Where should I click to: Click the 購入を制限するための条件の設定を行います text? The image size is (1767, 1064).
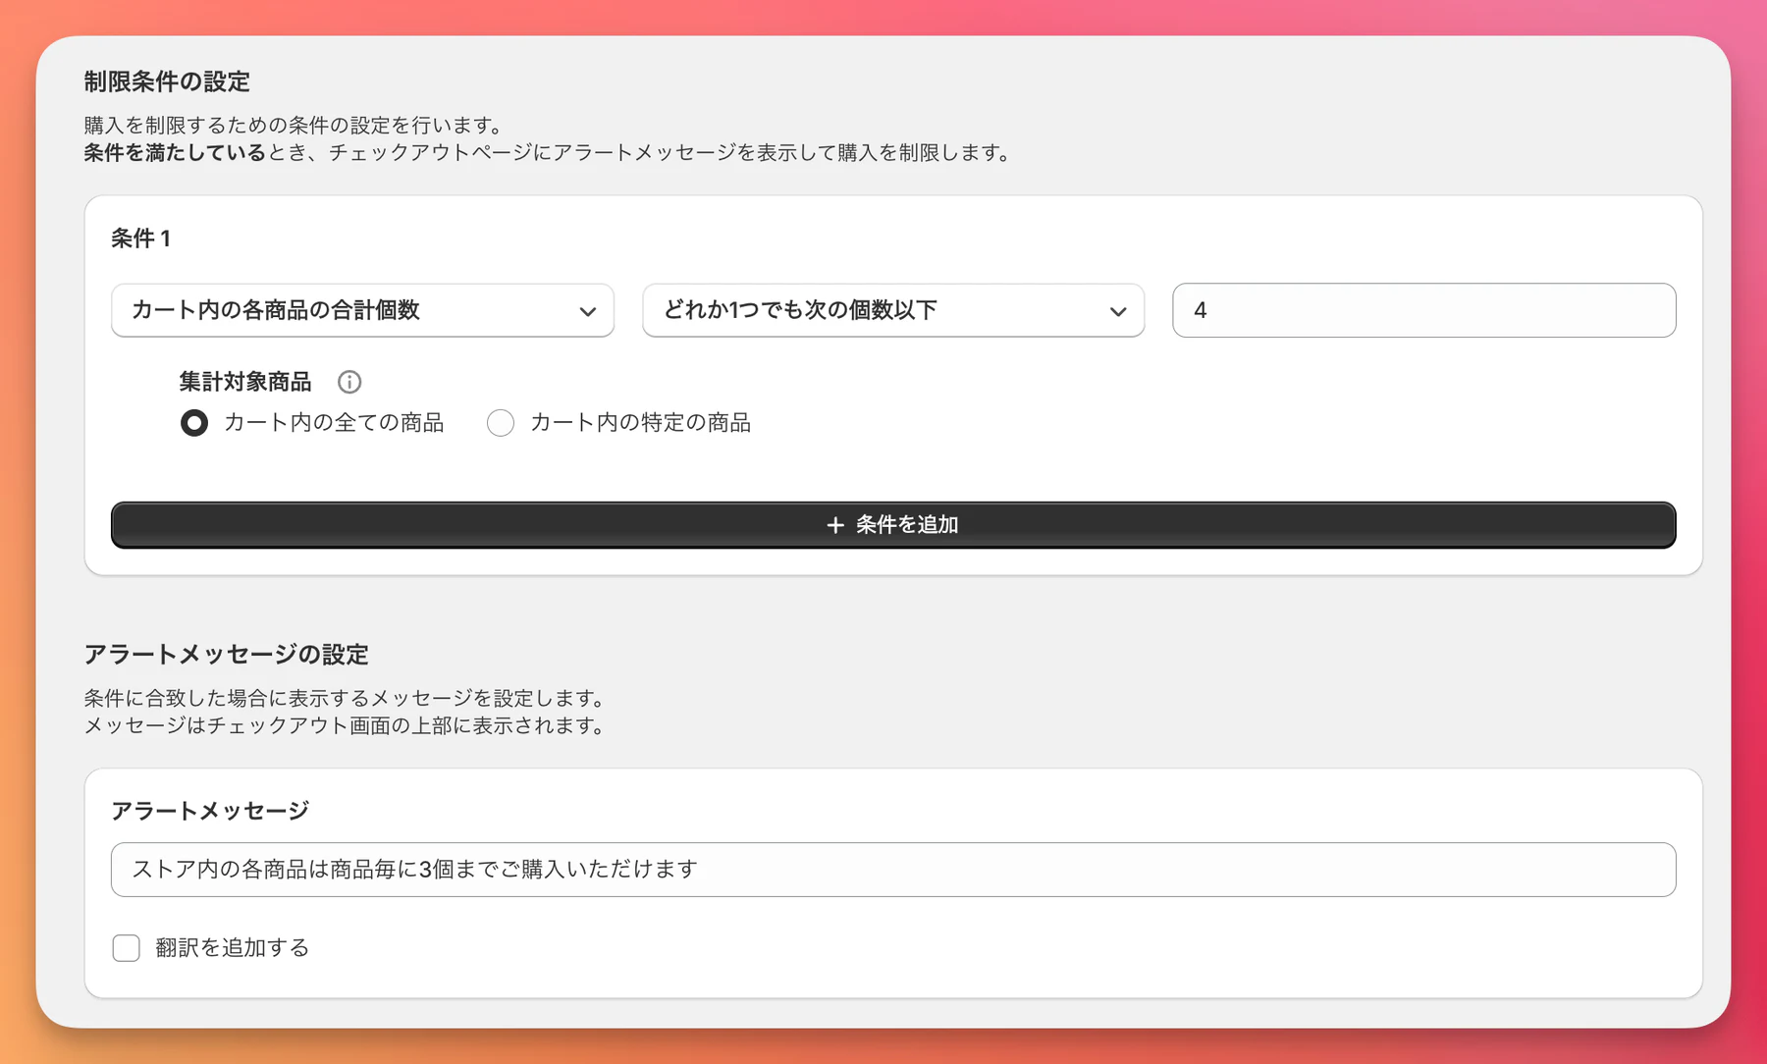pos(294,126)
